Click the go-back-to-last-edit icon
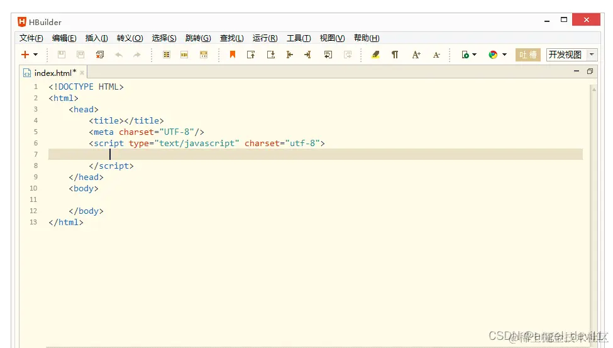Viewport: 613px width, 348px height. coord(328,55)
